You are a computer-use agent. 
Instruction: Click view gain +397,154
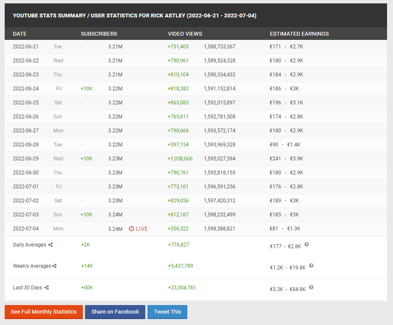click(178, 145)
